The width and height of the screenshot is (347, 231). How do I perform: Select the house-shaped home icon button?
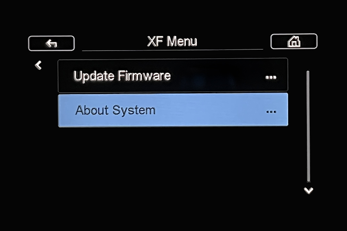[294, 41]
